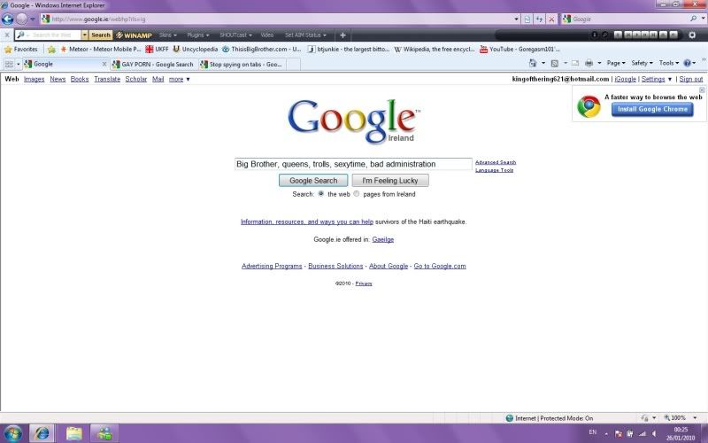Viewport: 708px width, 443px height.
Task: Open the Images link in Google nav
Action: [34, 79]
